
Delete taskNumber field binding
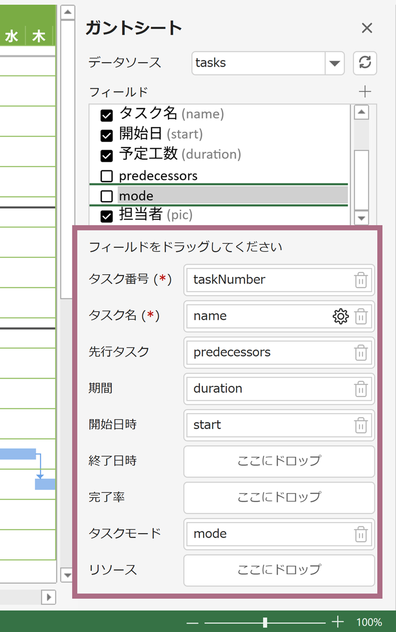(x=361, y=280)
